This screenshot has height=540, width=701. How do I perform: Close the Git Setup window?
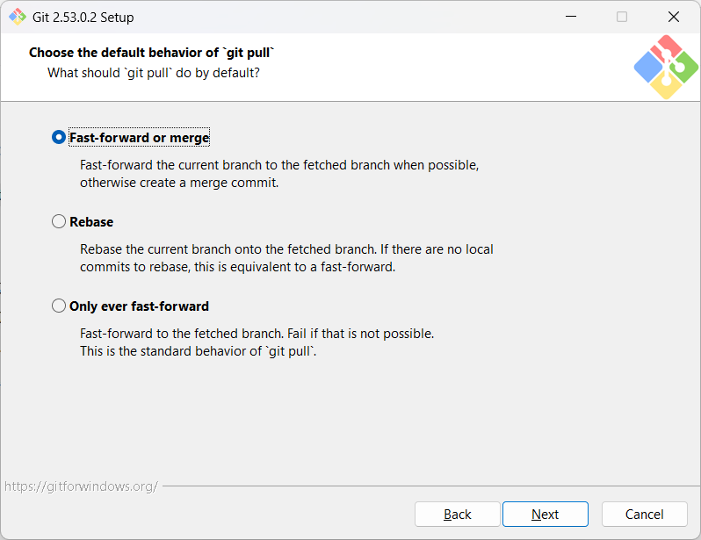[673, 17]
